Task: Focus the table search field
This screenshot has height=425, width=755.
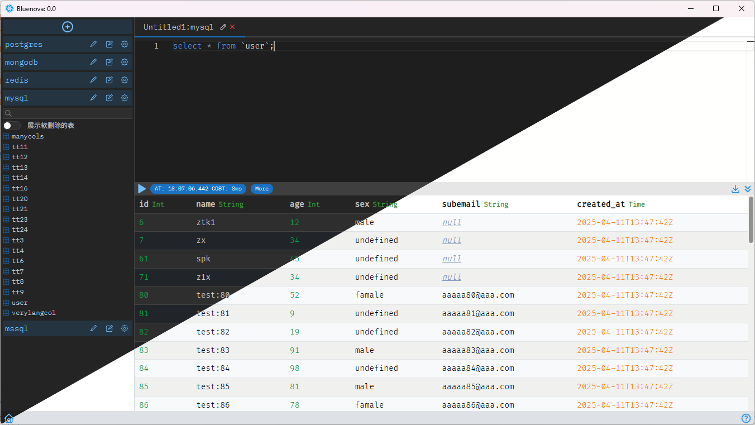Action: (x=68, y=113)
